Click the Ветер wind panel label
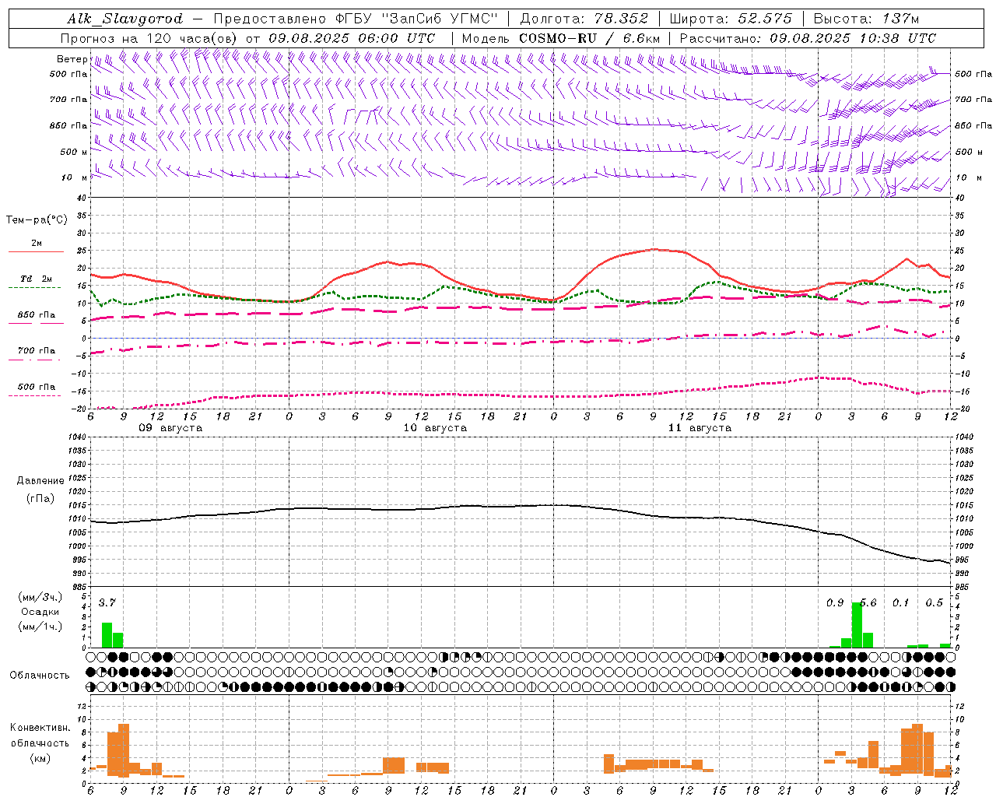 click(x=72, y=59)
